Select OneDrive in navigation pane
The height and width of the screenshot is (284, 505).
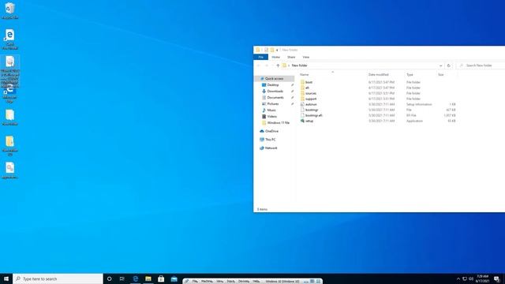click(x=271, y=131)
